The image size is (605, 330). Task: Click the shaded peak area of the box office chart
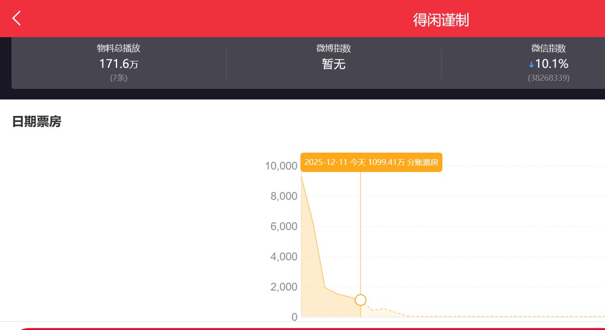(x=310, y=271)
